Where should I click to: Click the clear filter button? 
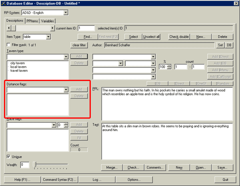click(79, 45)
